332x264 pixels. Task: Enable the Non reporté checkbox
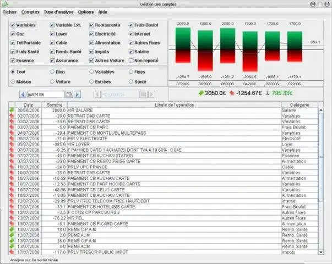[x=131, y=61]
